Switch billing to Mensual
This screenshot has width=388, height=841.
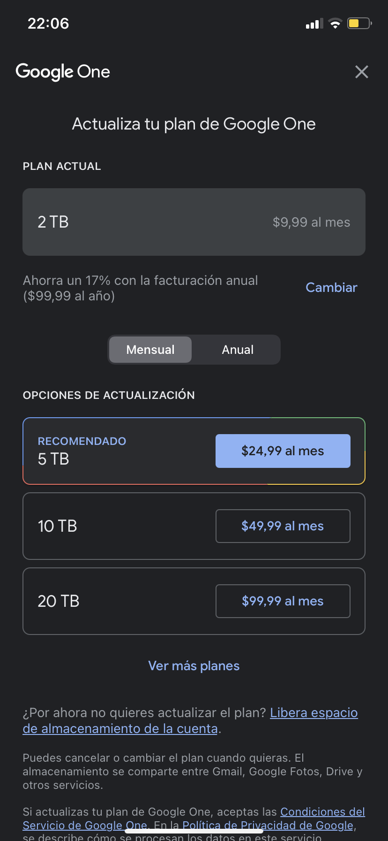coord(150,350)
